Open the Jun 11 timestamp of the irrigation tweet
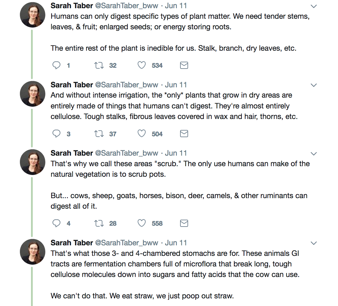The width and height of the screenshot is (338, 306). click(176, 85)
